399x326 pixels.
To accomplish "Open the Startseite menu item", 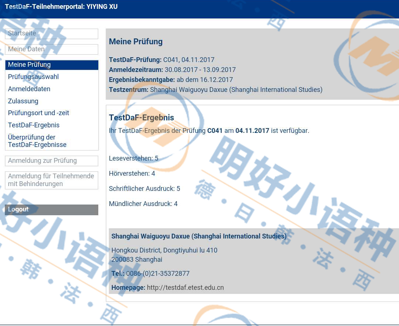I will point(51,34).
